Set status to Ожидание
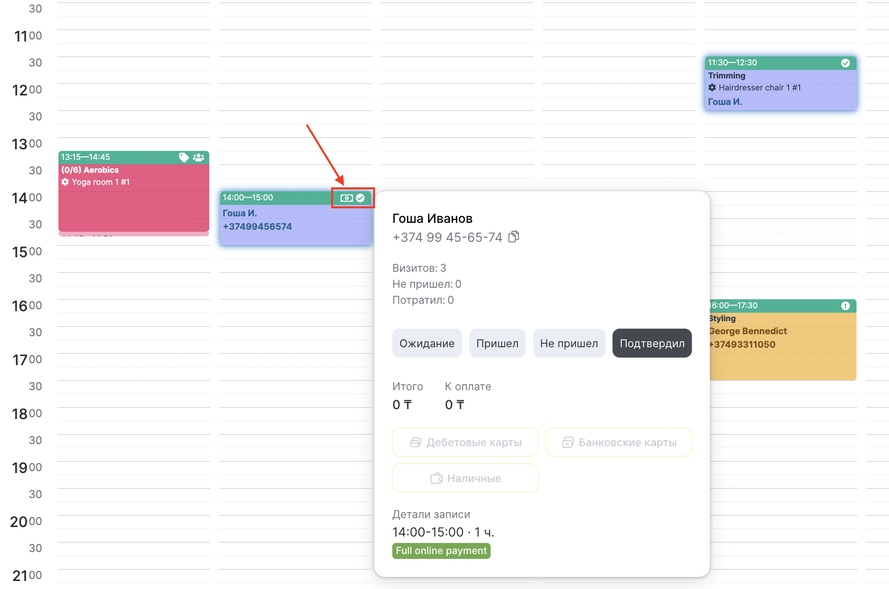The height and width of the screenshot is (589, 889). [427, 343]
